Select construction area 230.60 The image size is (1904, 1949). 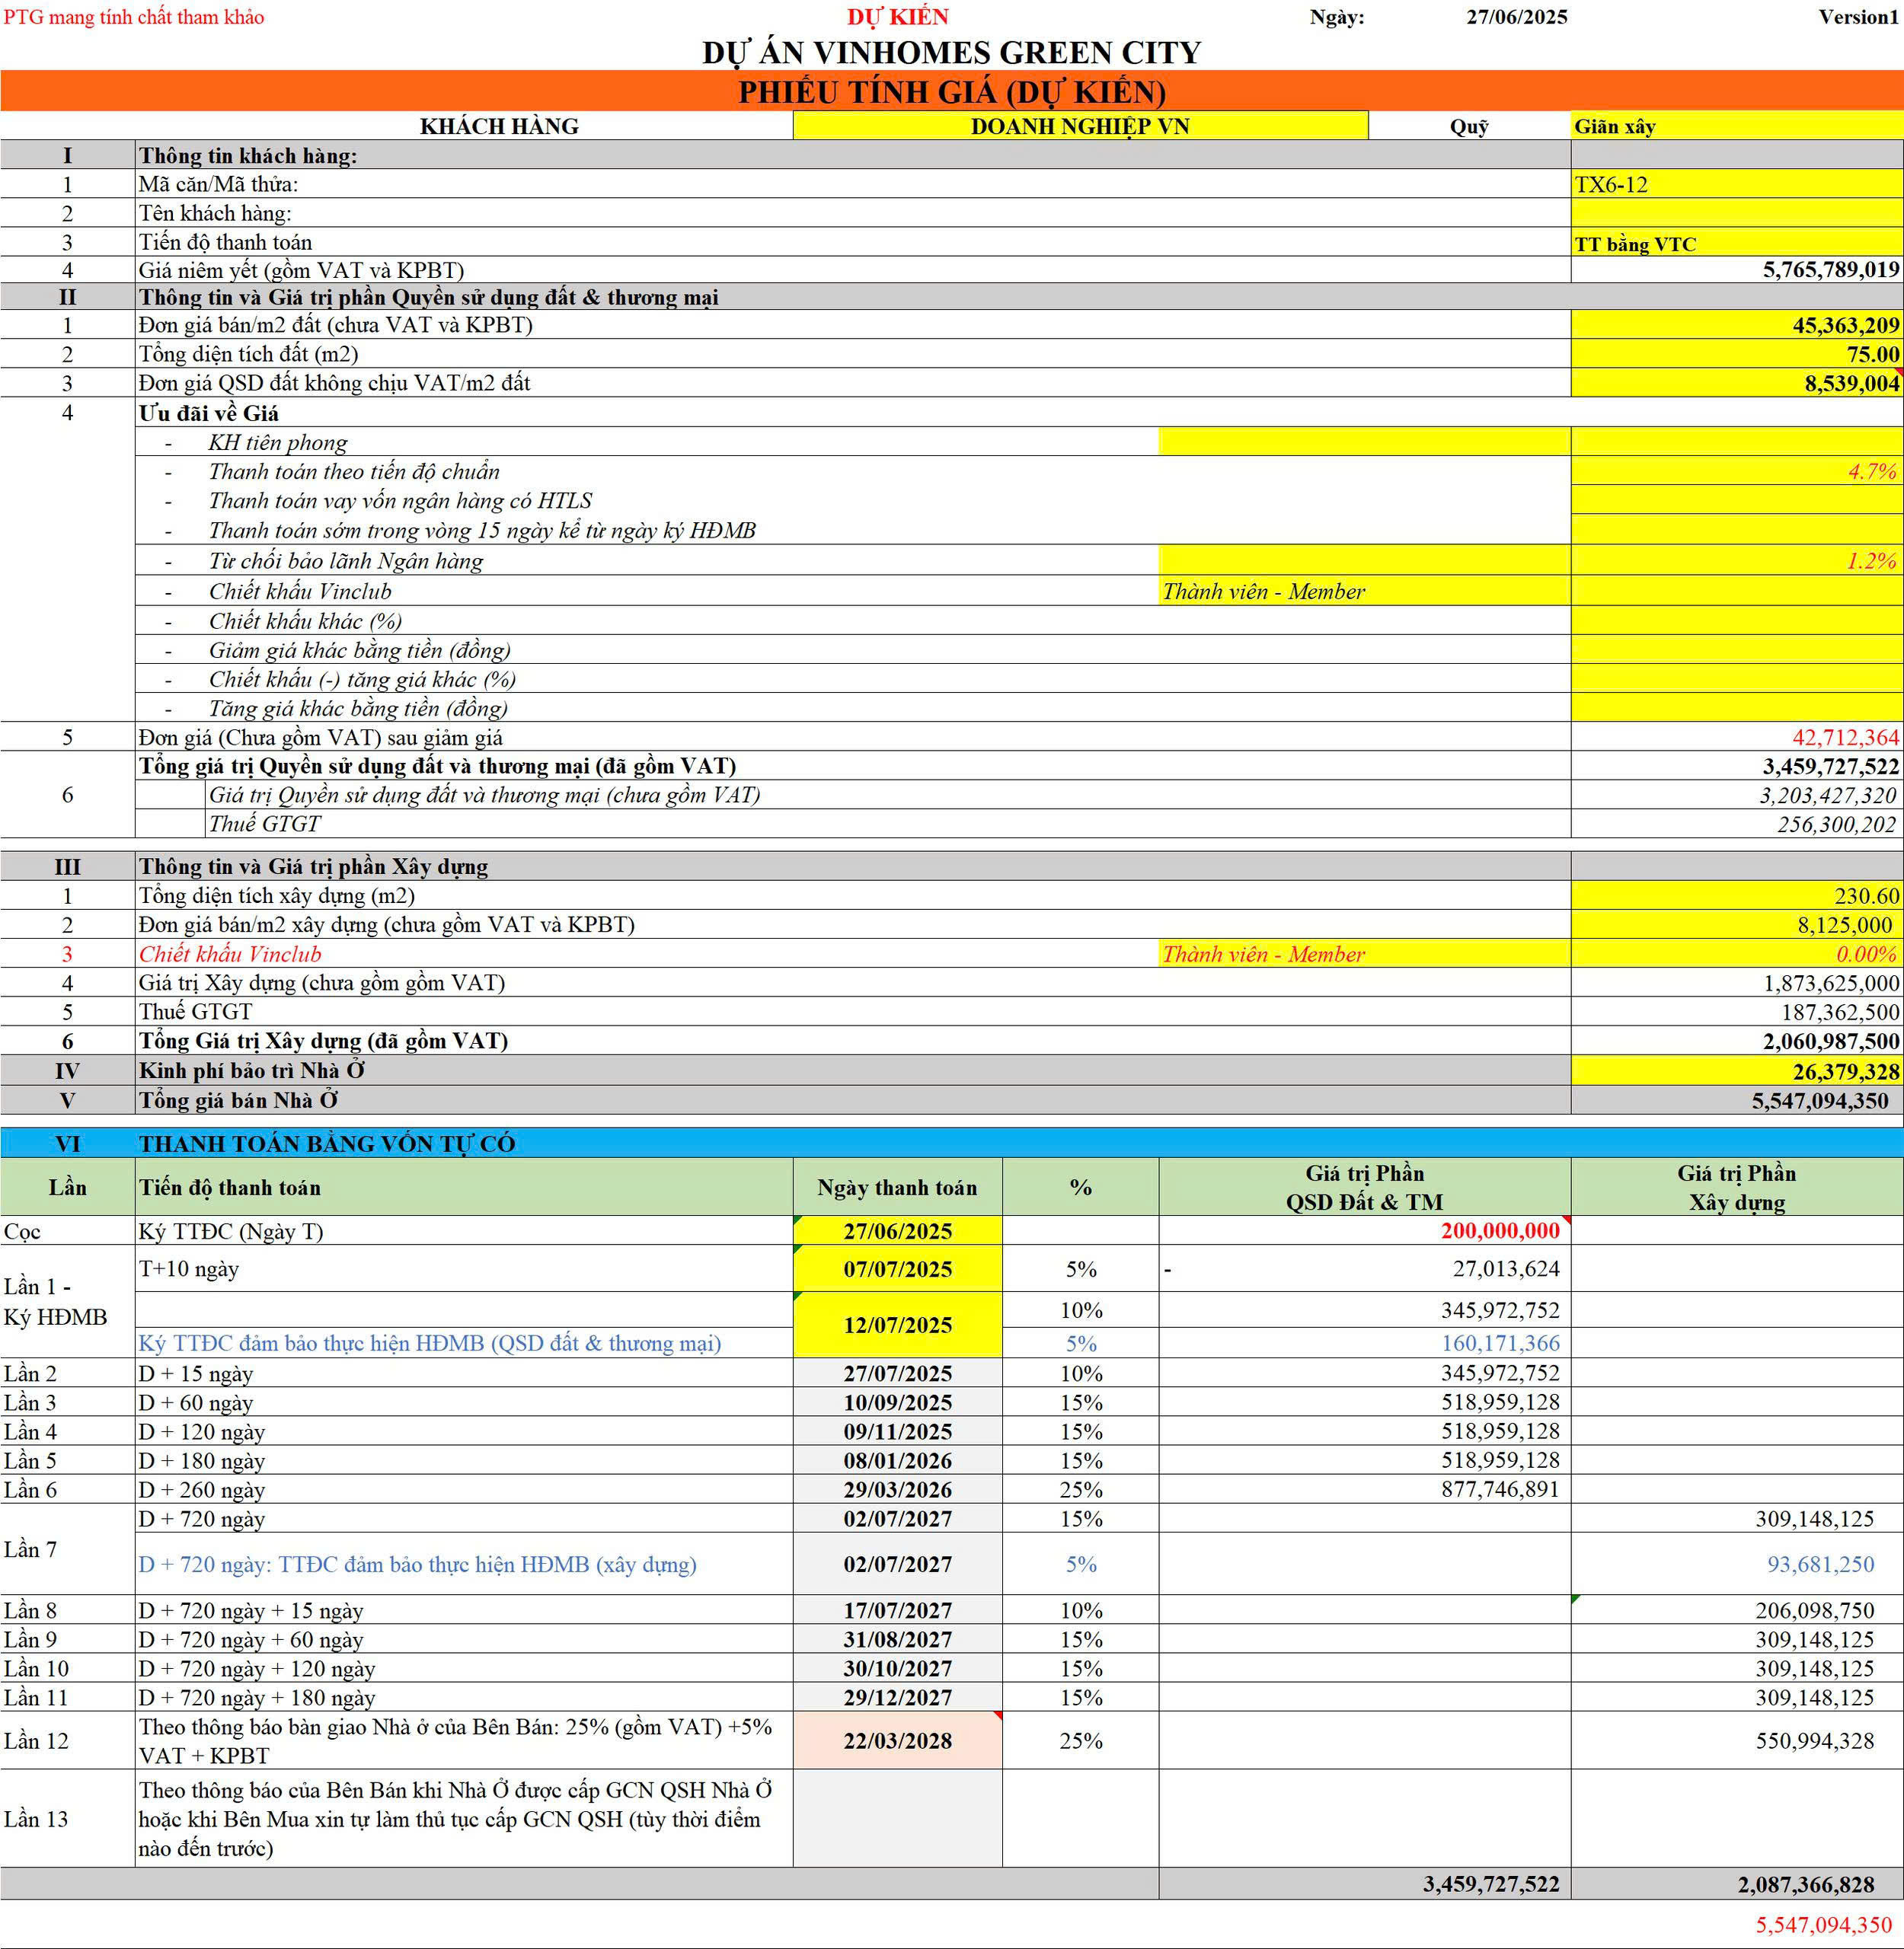click(1737, 895)
